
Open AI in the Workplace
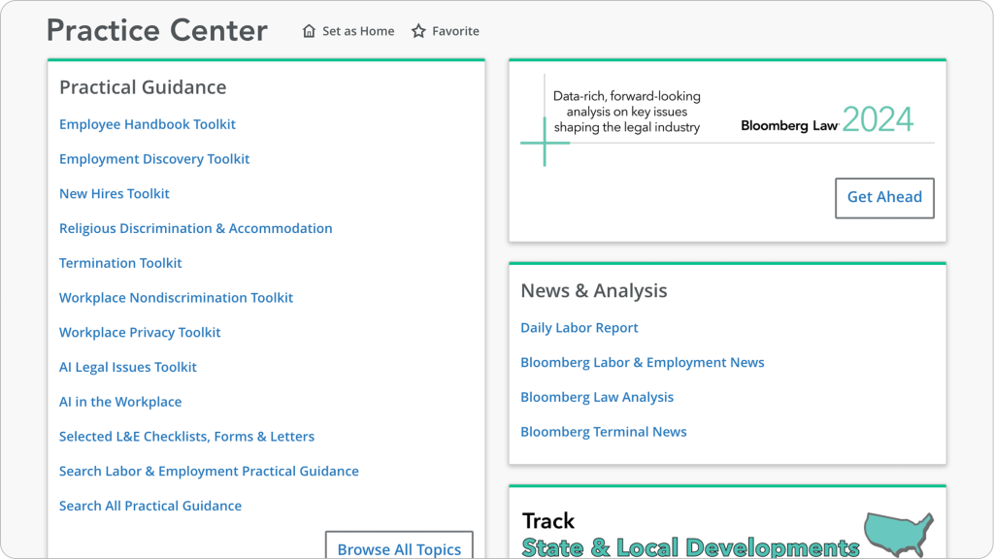120,401
